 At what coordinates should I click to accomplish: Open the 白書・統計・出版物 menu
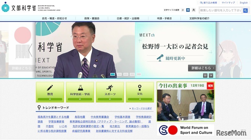click(128, 19)
